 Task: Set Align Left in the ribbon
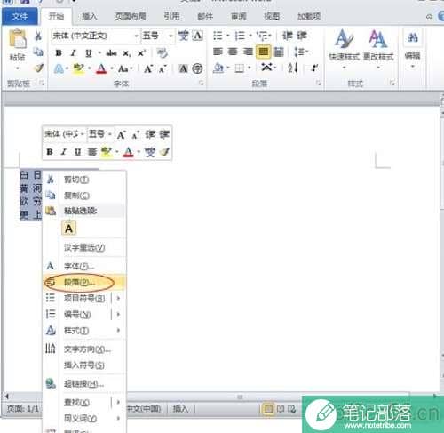pos(218,52)
